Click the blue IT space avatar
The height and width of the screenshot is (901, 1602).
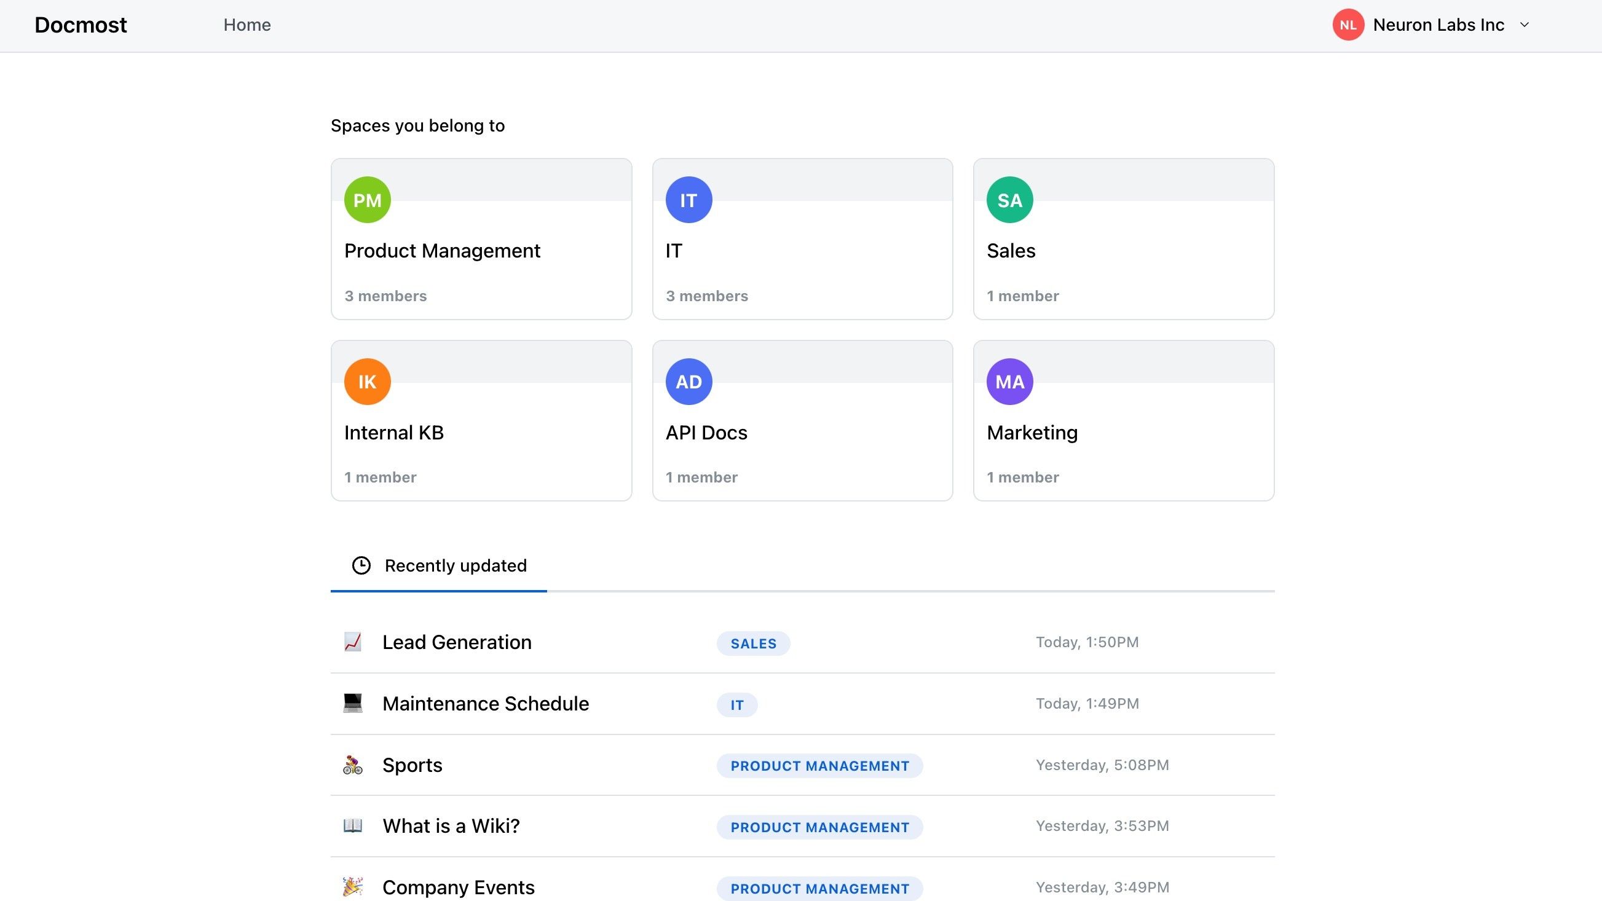pos(689,200)
